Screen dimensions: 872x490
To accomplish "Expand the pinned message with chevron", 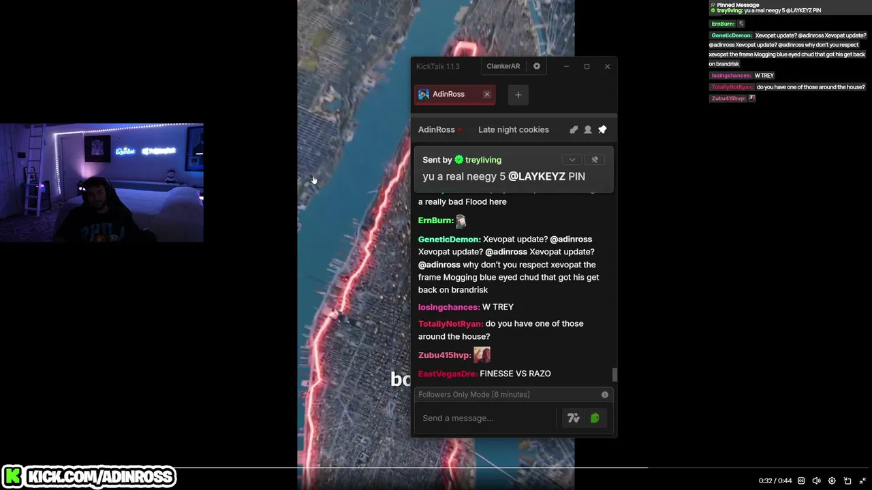I will [x=572, y=159].
